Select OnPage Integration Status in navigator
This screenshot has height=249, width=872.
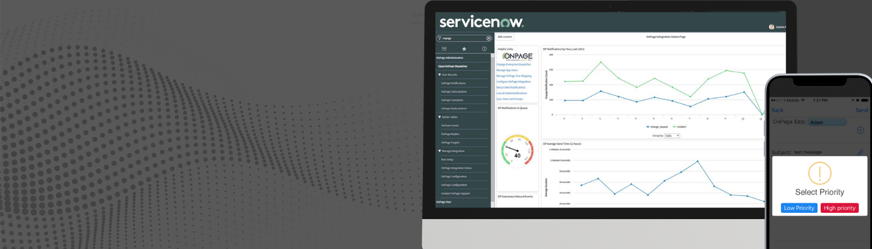(x=457, y=168)
